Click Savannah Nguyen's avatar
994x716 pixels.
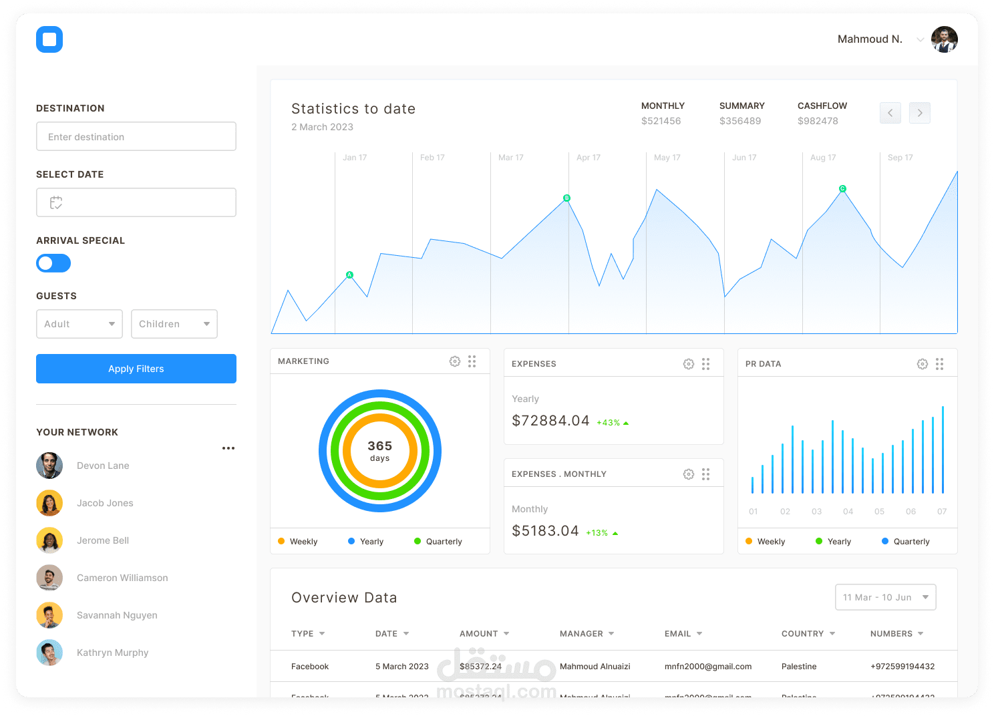pos(49,615)
